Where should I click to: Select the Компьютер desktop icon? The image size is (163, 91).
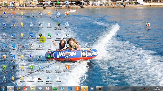pos(4,15)
